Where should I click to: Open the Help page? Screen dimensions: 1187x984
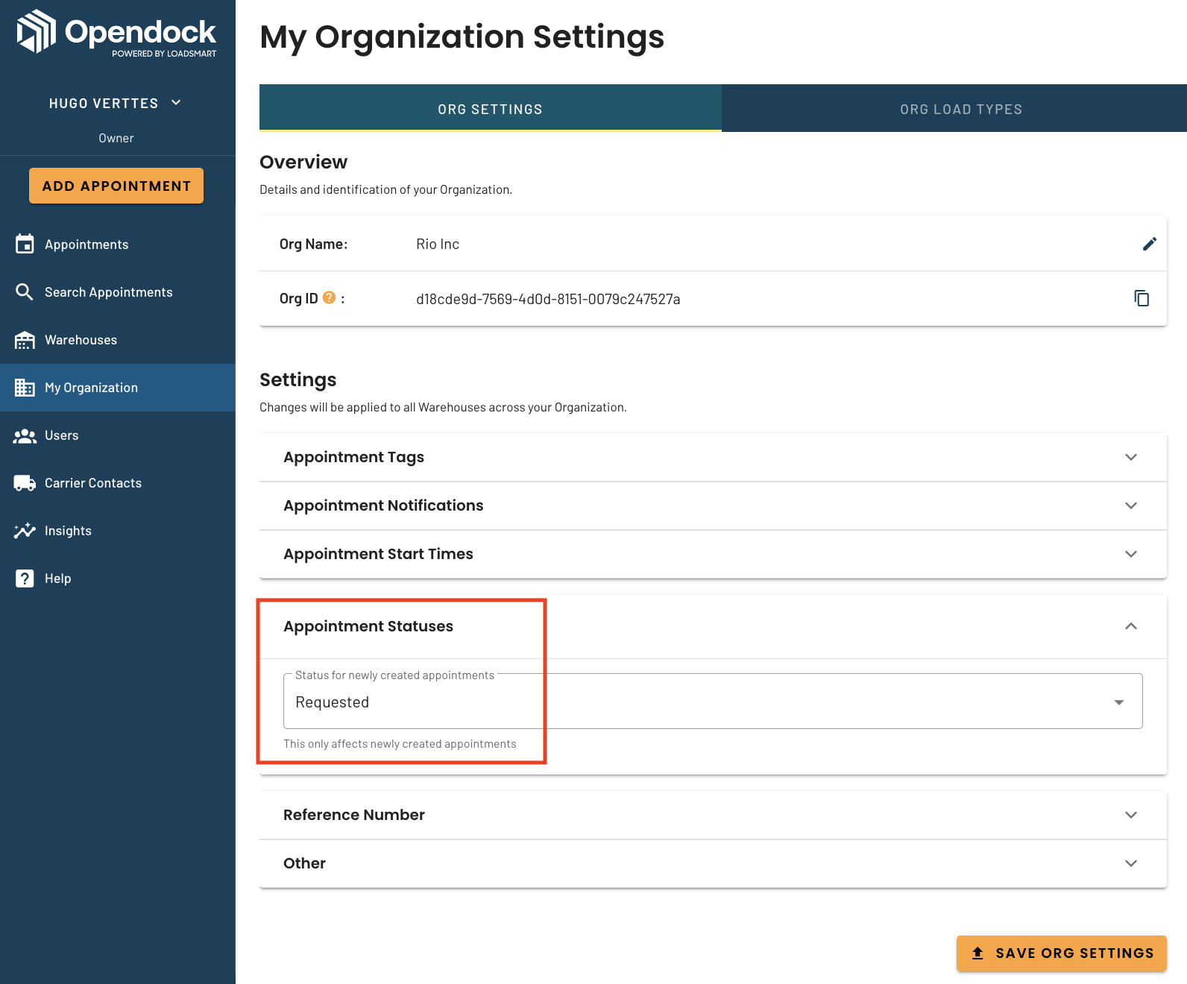pyautogui.click(x=118, y=578)
